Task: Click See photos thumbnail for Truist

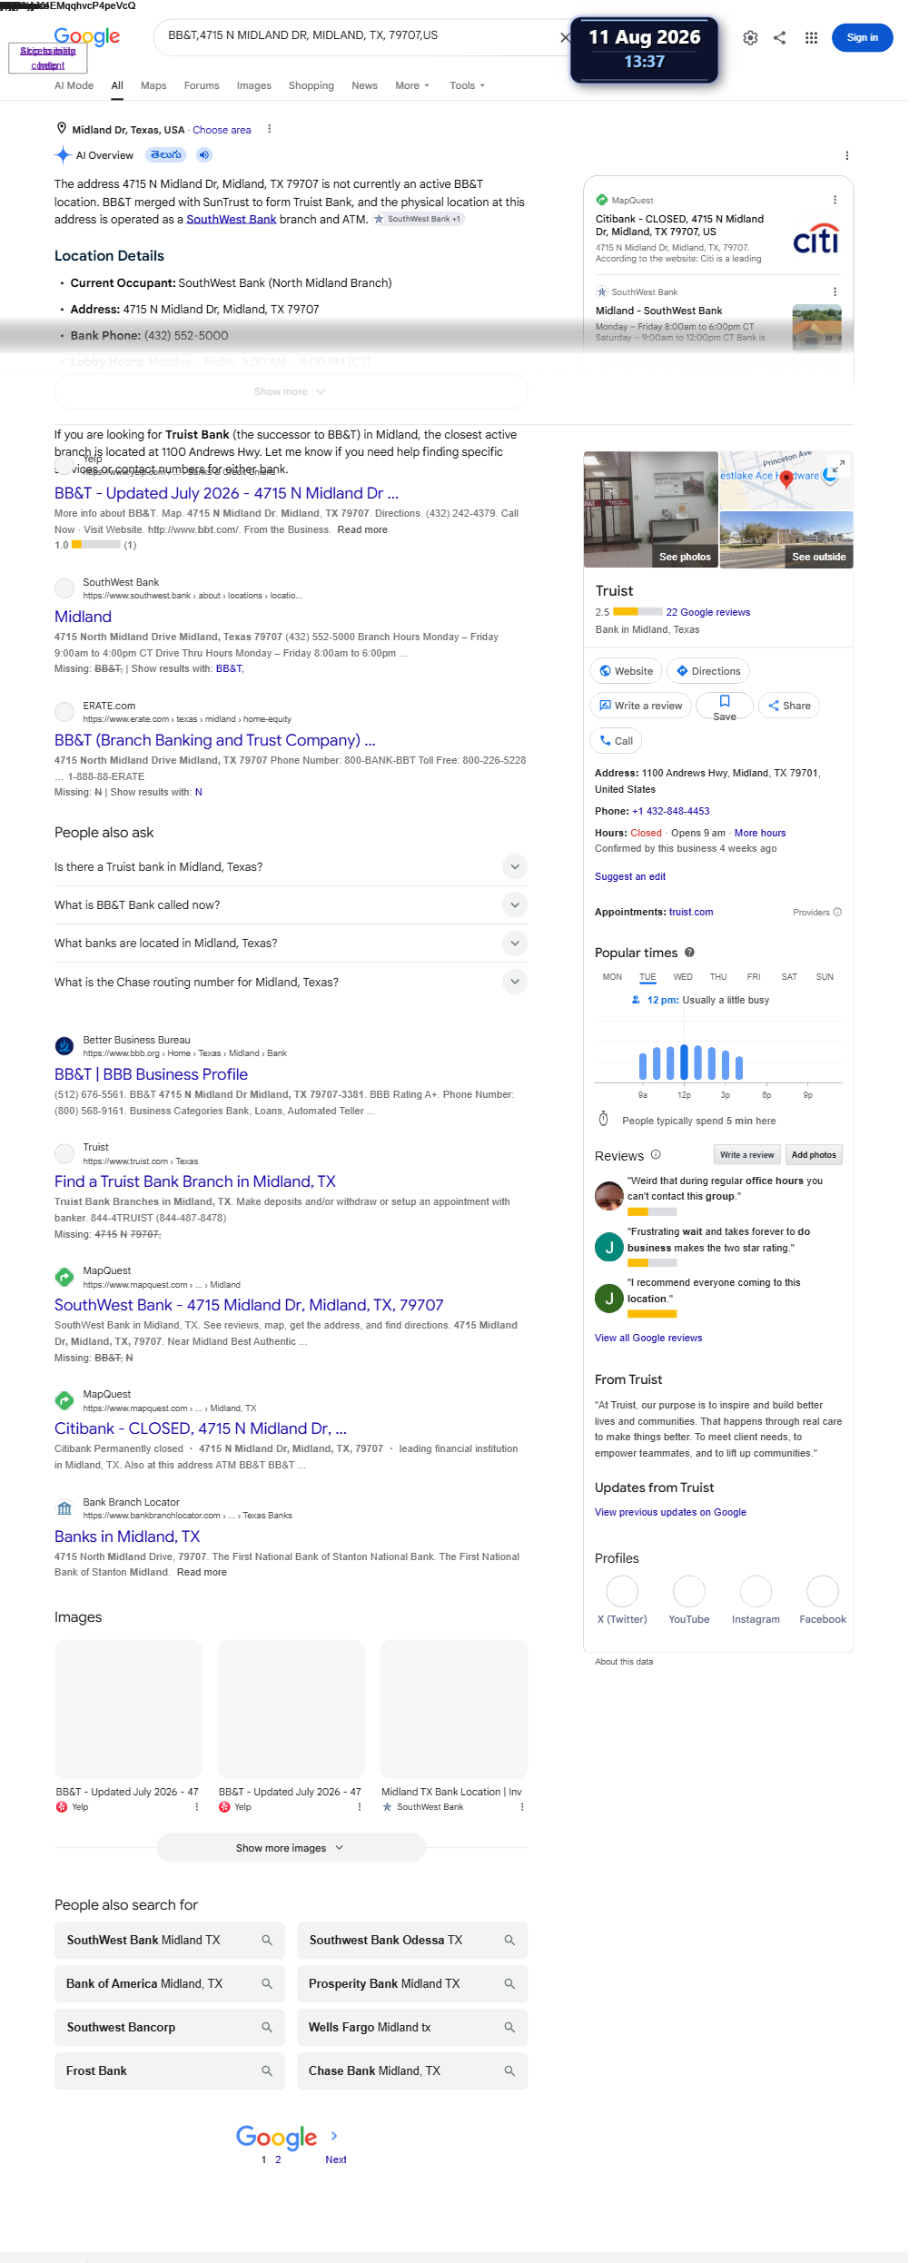Action: pos(650,509)
